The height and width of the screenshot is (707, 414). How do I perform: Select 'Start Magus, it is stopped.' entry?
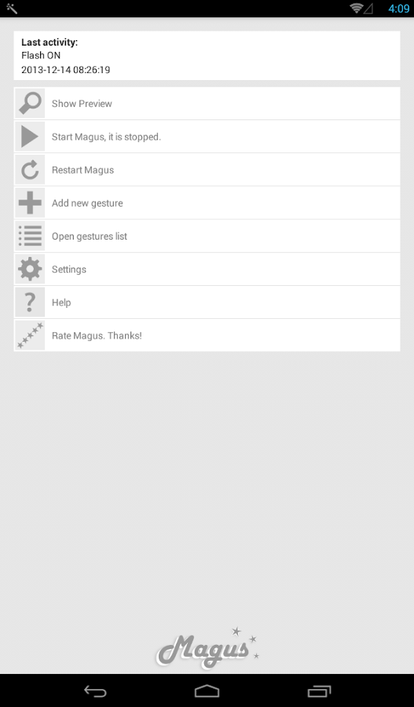[106, 137]
